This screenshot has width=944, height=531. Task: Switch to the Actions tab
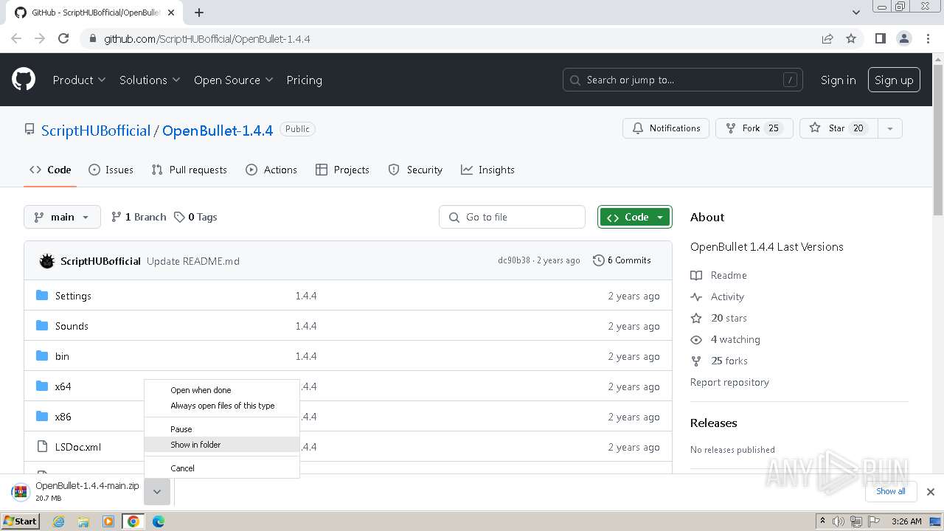(x=271, y=170)
